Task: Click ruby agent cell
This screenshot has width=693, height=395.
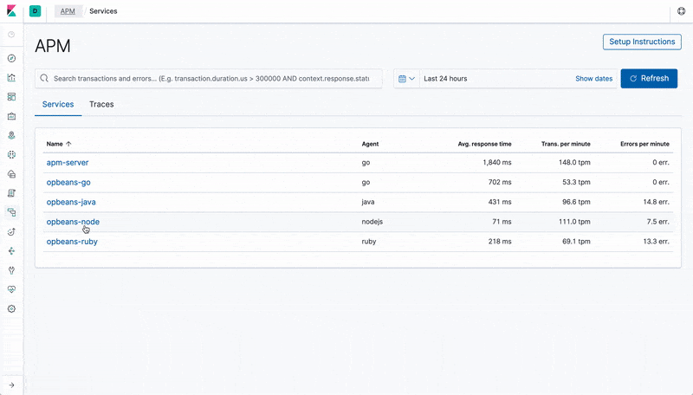Action: point(369,242)
